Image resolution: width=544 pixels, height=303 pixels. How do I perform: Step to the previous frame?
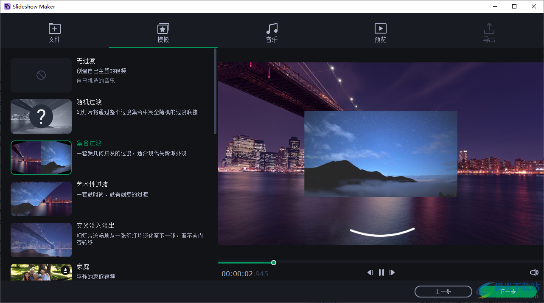[370, 272]
